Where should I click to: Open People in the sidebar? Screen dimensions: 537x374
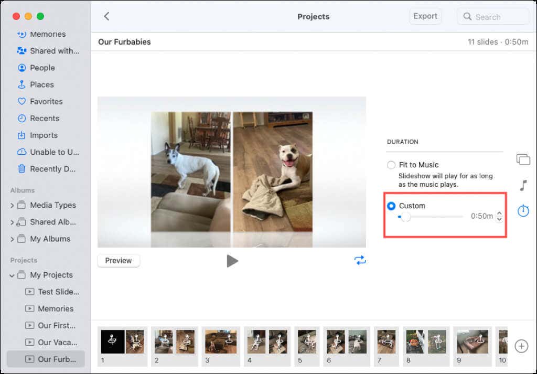pyautogui.click(x=46, y=68)
